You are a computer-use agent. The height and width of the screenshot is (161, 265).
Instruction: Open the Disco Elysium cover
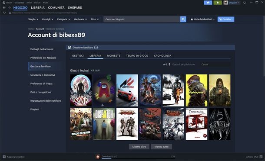point(81,124)
